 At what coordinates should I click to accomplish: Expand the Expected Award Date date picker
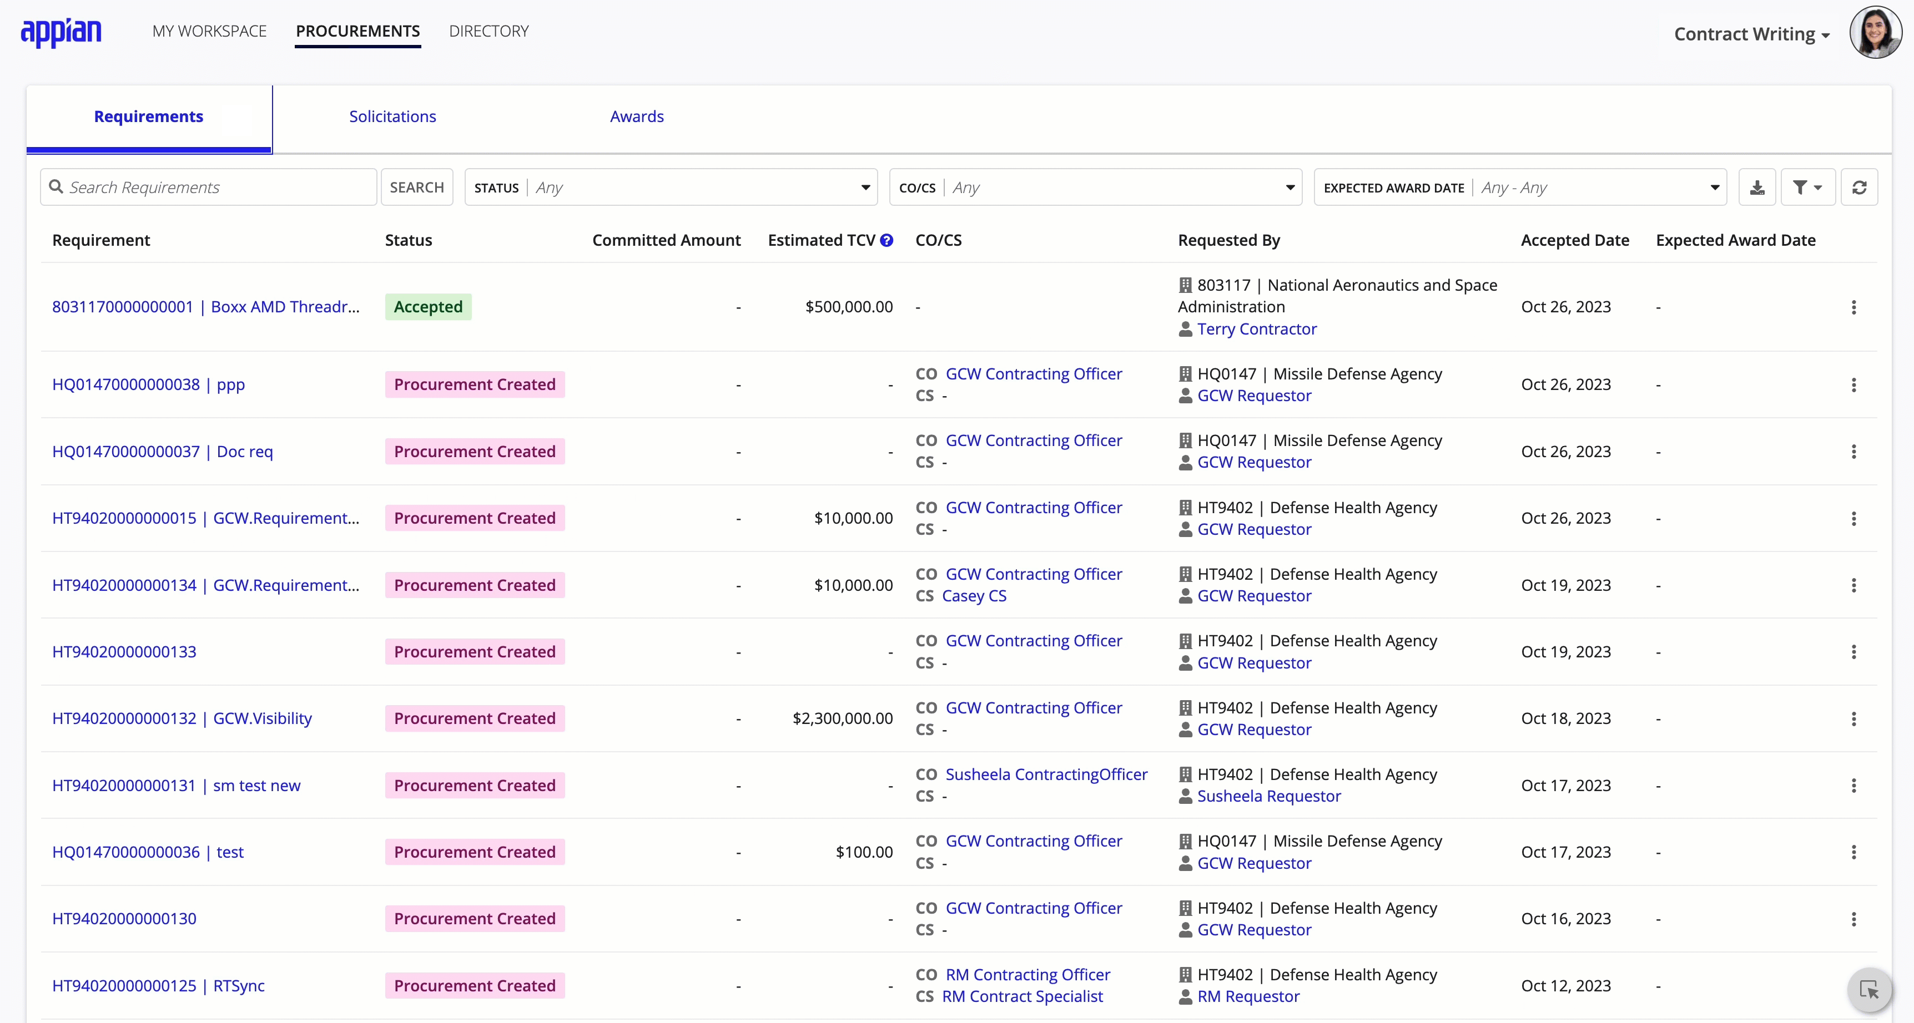(1715, 187)
